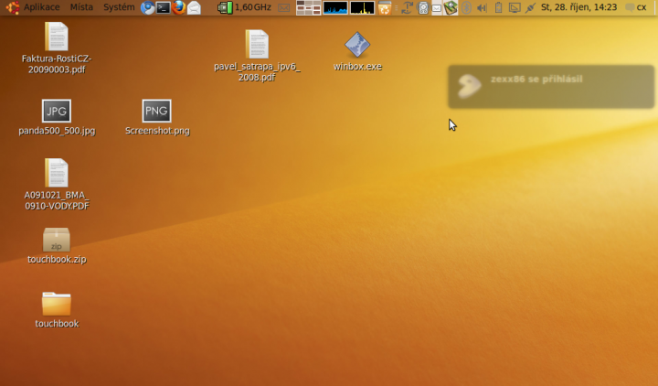Click the CPU frequency monitor showing 1,60 GHz
658x386 pixels.
(244, 7)
